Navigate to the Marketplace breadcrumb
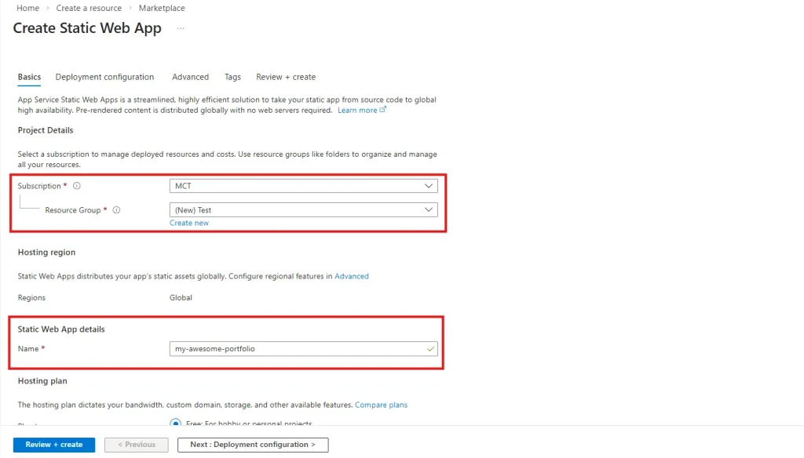This screenshot has width=804, height=458. coord(162,8)
